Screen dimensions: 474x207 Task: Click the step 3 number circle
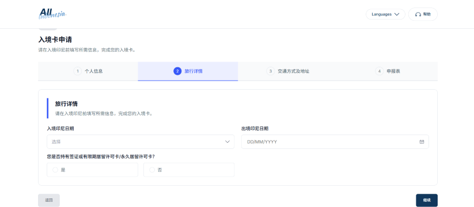pos(271,71)
